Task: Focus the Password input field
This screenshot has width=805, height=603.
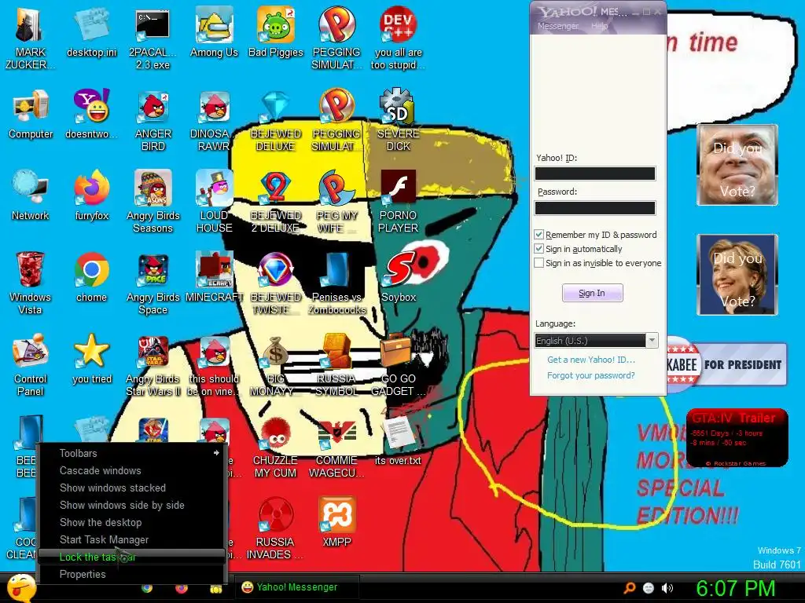Action: 595,207
